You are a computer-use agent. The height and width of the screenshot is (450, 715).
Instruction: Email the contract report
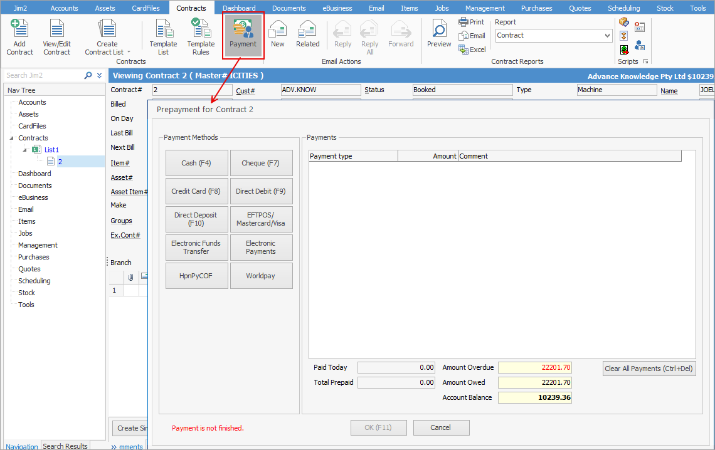[x=472, y=36]
